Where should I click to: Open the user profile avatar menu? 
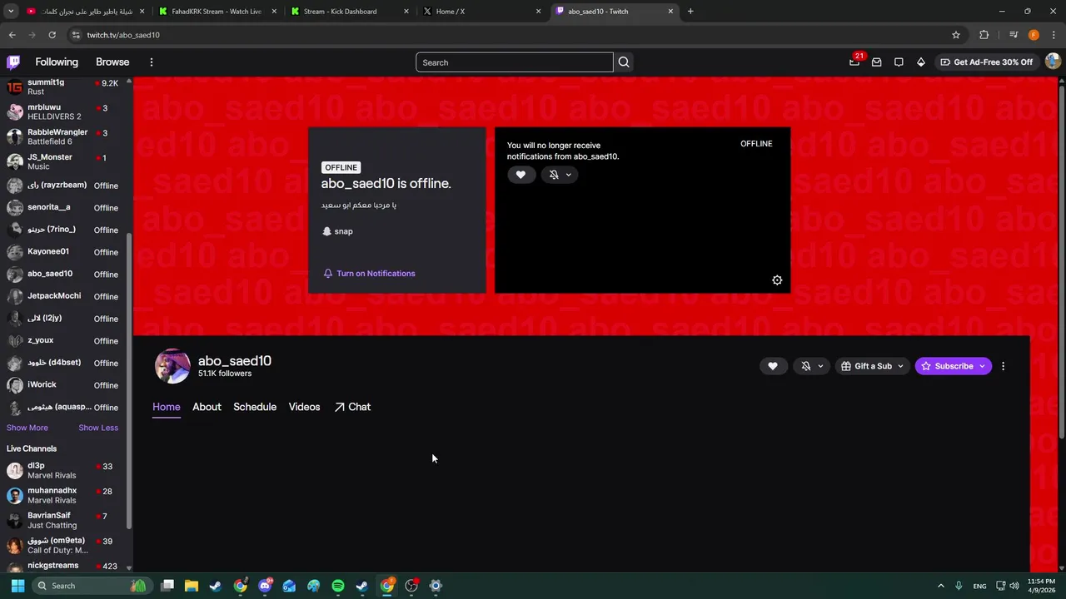point(1053,62)
